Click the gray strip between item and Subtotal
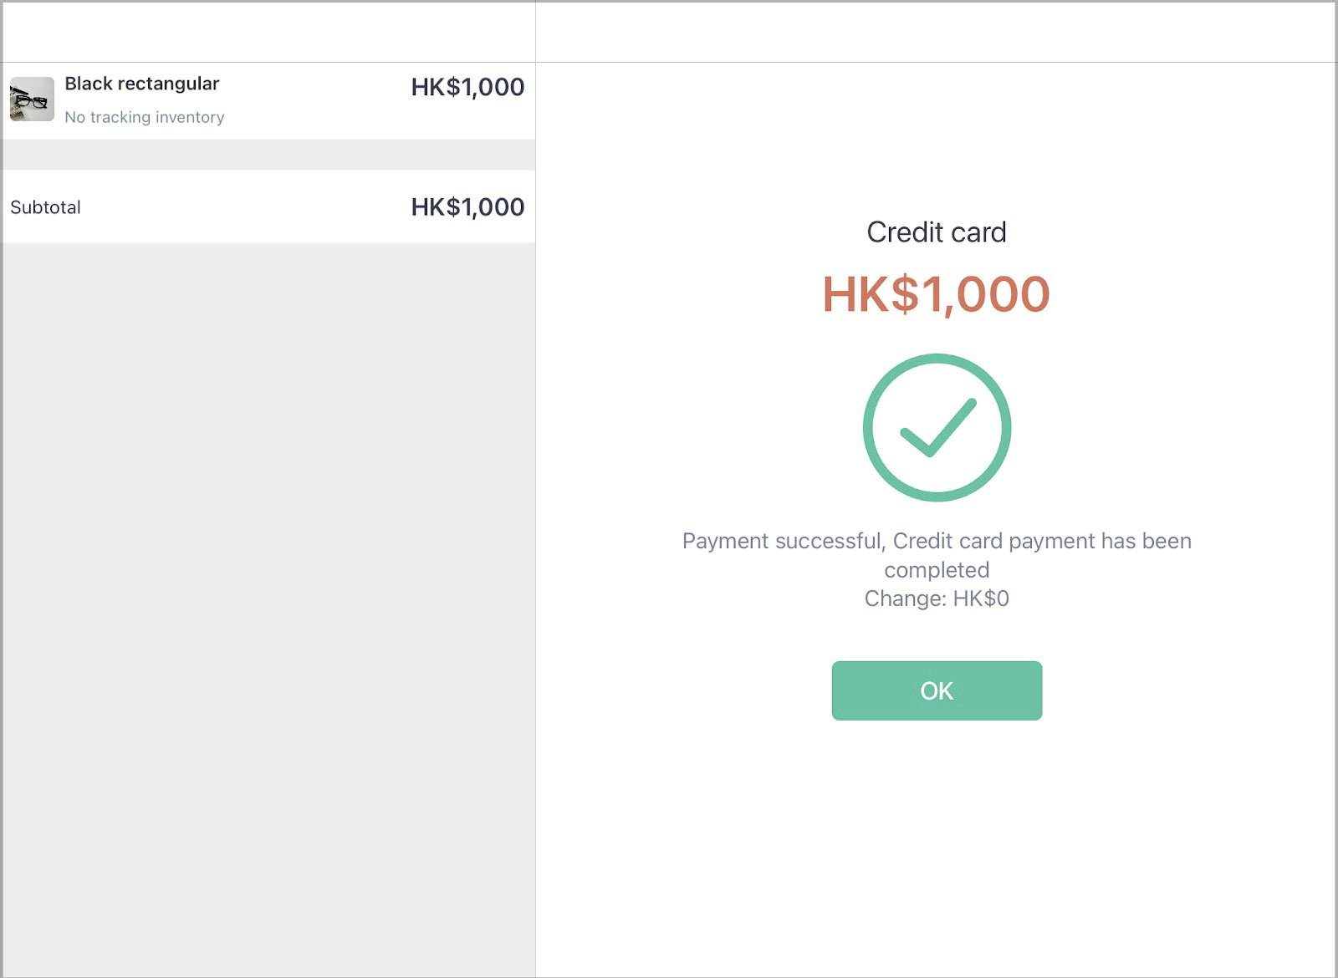 [268, 155]
